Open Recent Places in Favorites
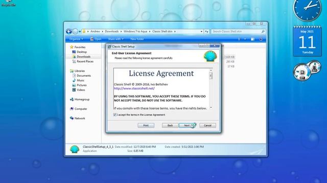Image resolution: width=327 pixels, height=183 pixels. (x=85, y=62)
